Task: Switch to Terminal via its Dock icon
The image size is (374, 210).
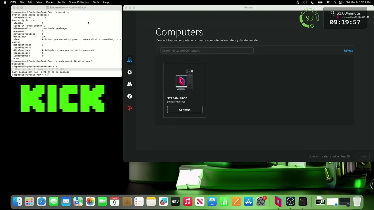Action: [x=303, y=202]
